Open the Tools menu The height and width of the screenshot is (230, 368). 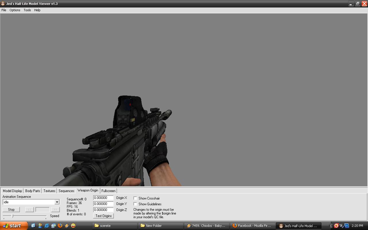[x=27, y=10]
